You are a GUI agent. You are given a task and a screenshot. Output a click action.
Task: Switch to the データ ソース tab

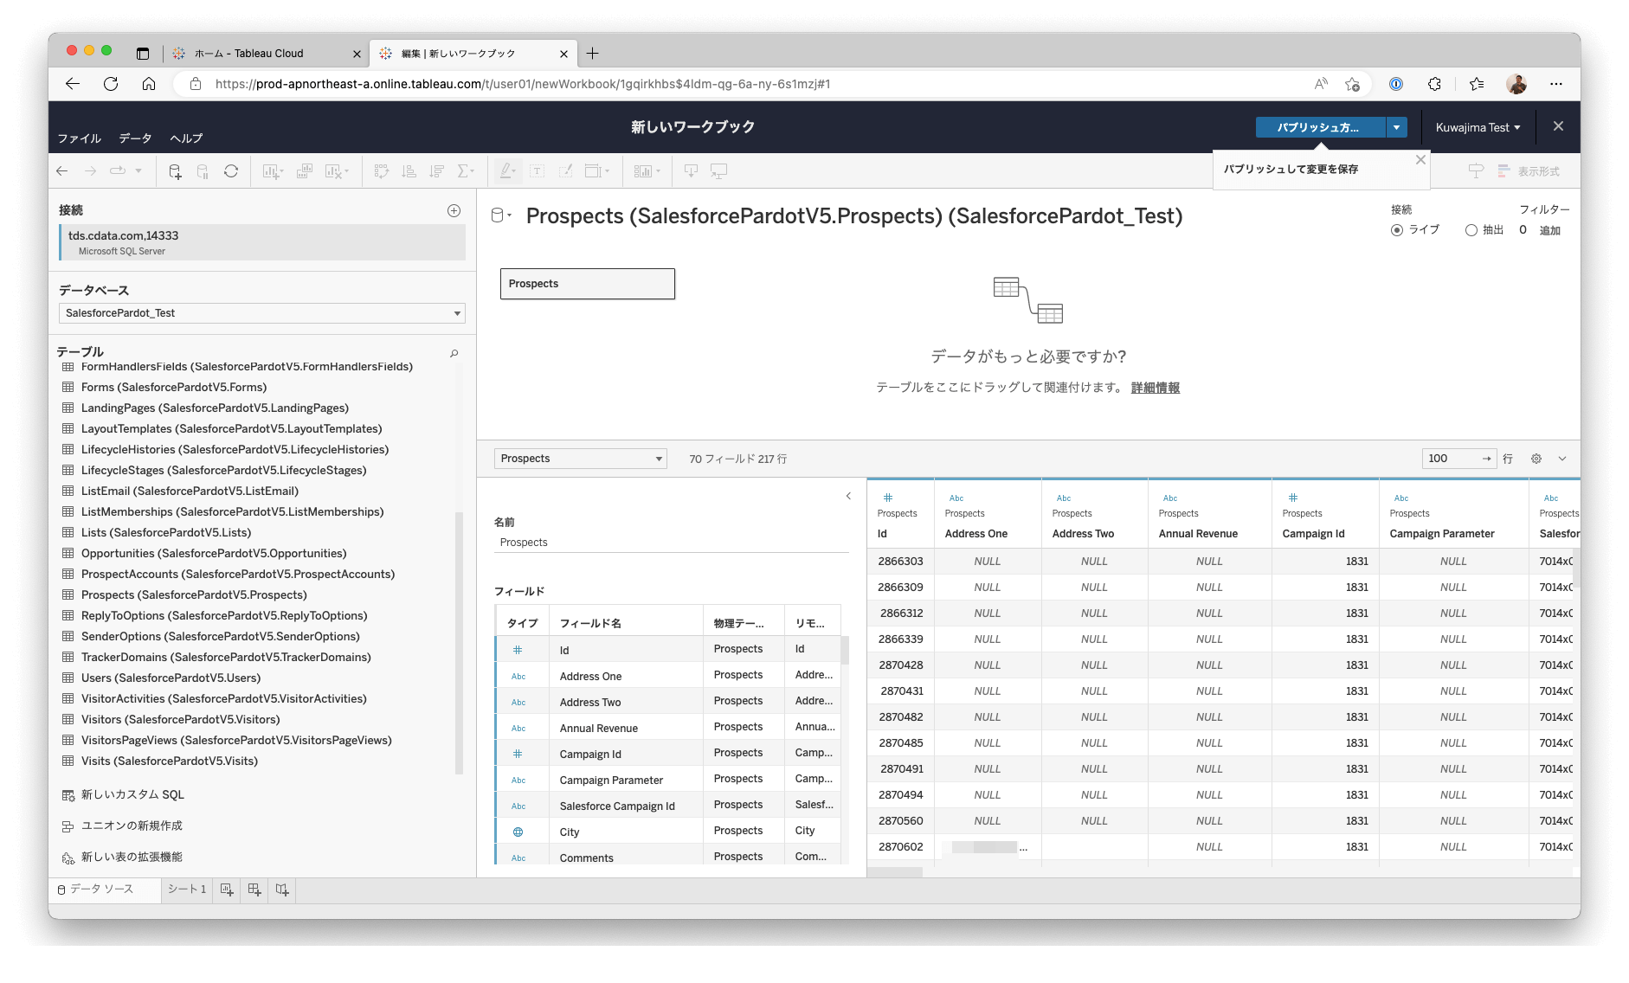click(105, 890)
